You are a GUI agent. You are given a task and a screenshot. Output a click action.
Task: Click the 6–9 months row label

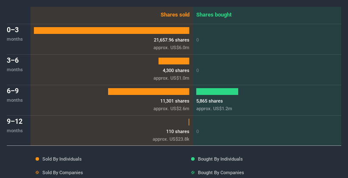pos(15,95)
